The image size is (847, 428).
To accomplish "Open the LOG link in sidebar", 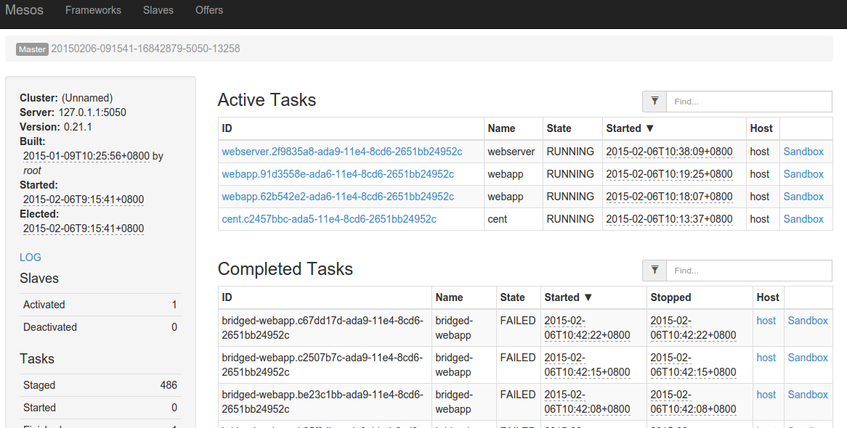I will click(31, 258).
